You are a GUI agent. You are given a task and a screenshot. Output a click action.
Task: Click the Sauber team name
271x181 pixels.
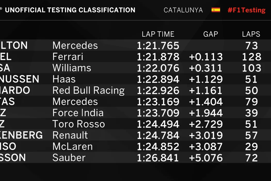69,158
